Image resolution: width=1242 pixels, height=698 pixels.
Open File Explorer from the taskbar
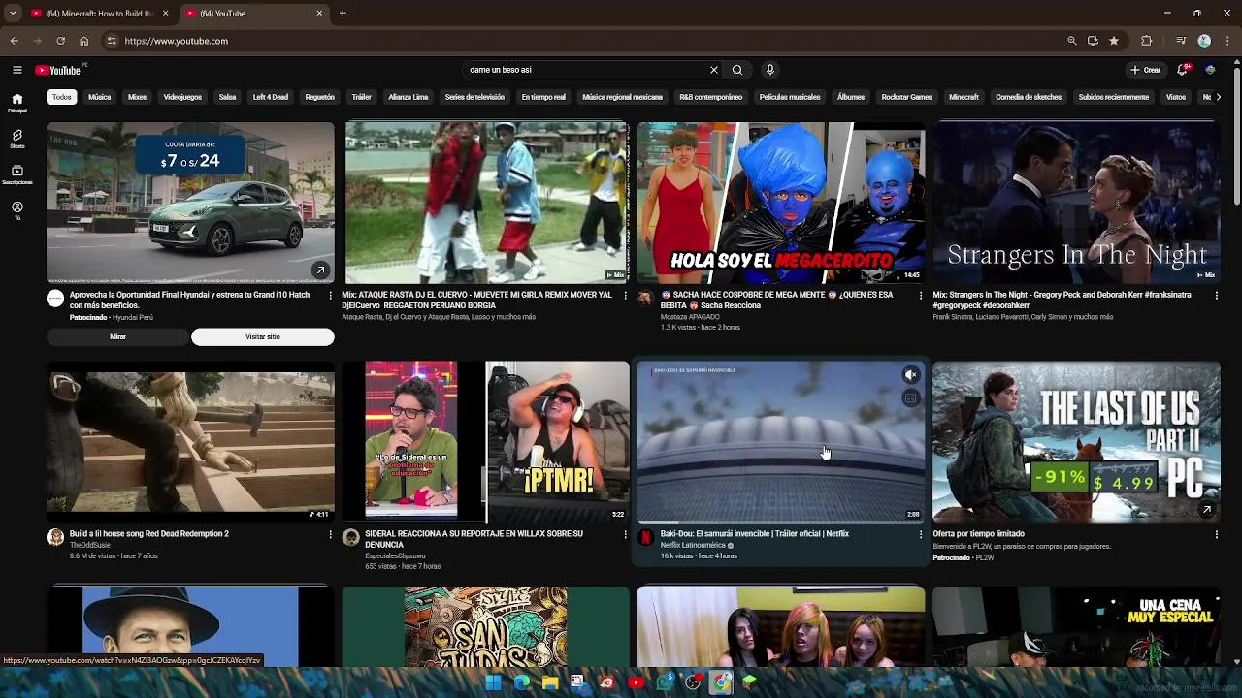point(550,682)
